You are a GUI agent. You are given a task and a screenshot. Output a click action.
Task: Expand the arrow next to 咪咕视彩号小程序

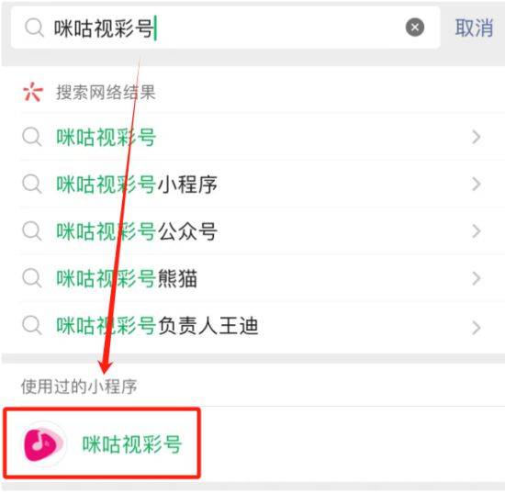477,184
